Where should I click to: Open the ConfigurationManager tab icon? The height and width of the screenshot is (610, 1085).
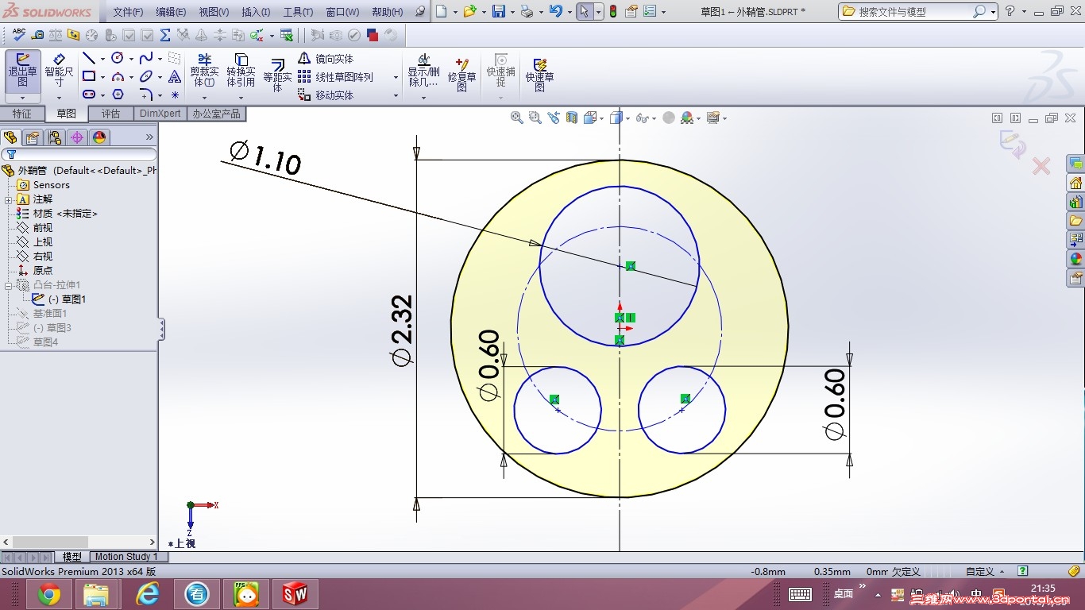(x=55, y=137)
